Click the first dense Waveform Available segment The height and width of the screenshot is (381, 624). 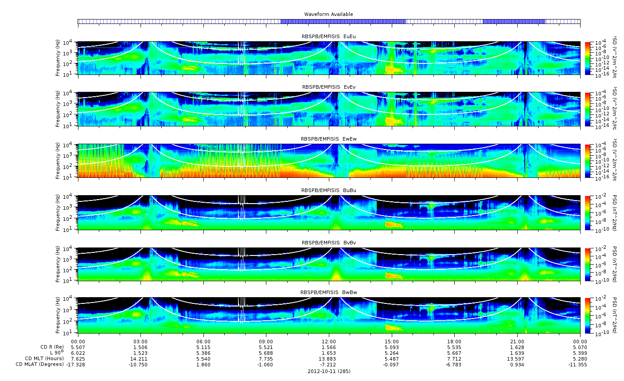point(343,21)
